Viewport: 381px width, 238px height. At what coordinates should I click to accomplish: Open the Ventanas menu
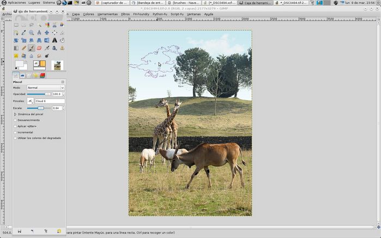coord(193,14)
